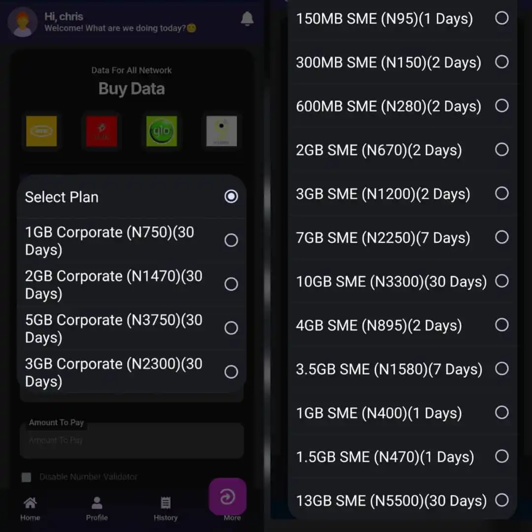The image size is (532, 532).
Task: Go to the History tab
Action: [x=166, y=508]
